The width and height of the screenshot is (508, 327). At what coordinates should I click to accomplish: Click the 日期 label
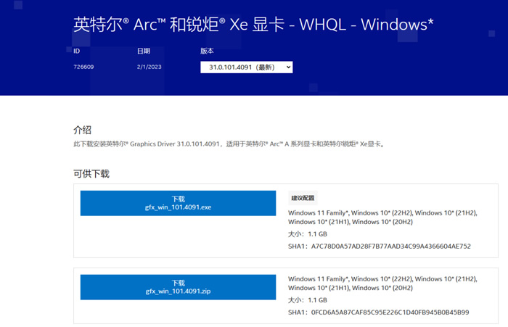pos(143,51)
